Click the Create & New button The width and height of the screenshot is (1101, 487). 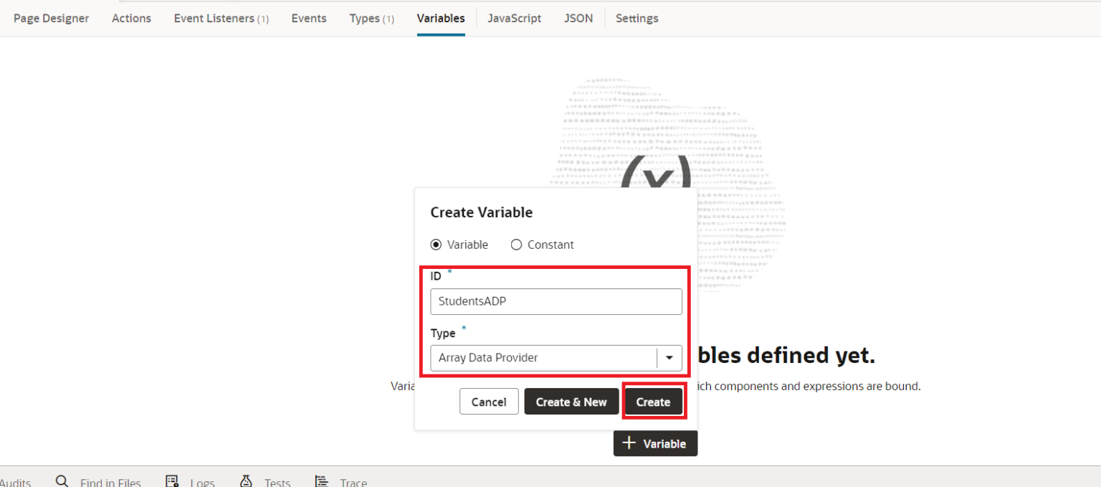click(571, 402)
